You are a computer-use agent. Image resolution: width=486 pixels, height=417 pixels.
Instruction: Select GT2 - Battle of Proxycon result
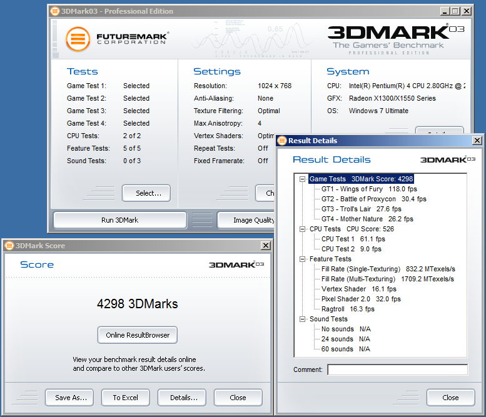coord(374,199)
